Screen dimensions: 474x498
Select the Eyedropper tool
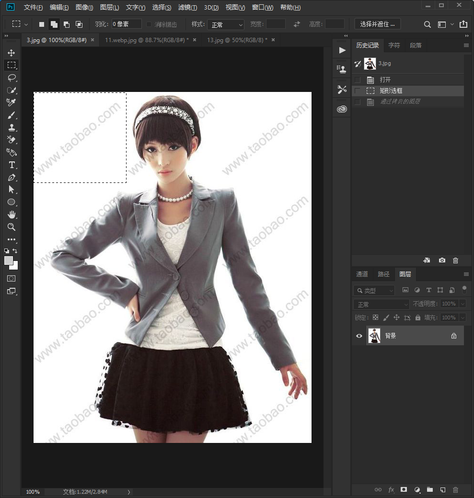point(12,102)
